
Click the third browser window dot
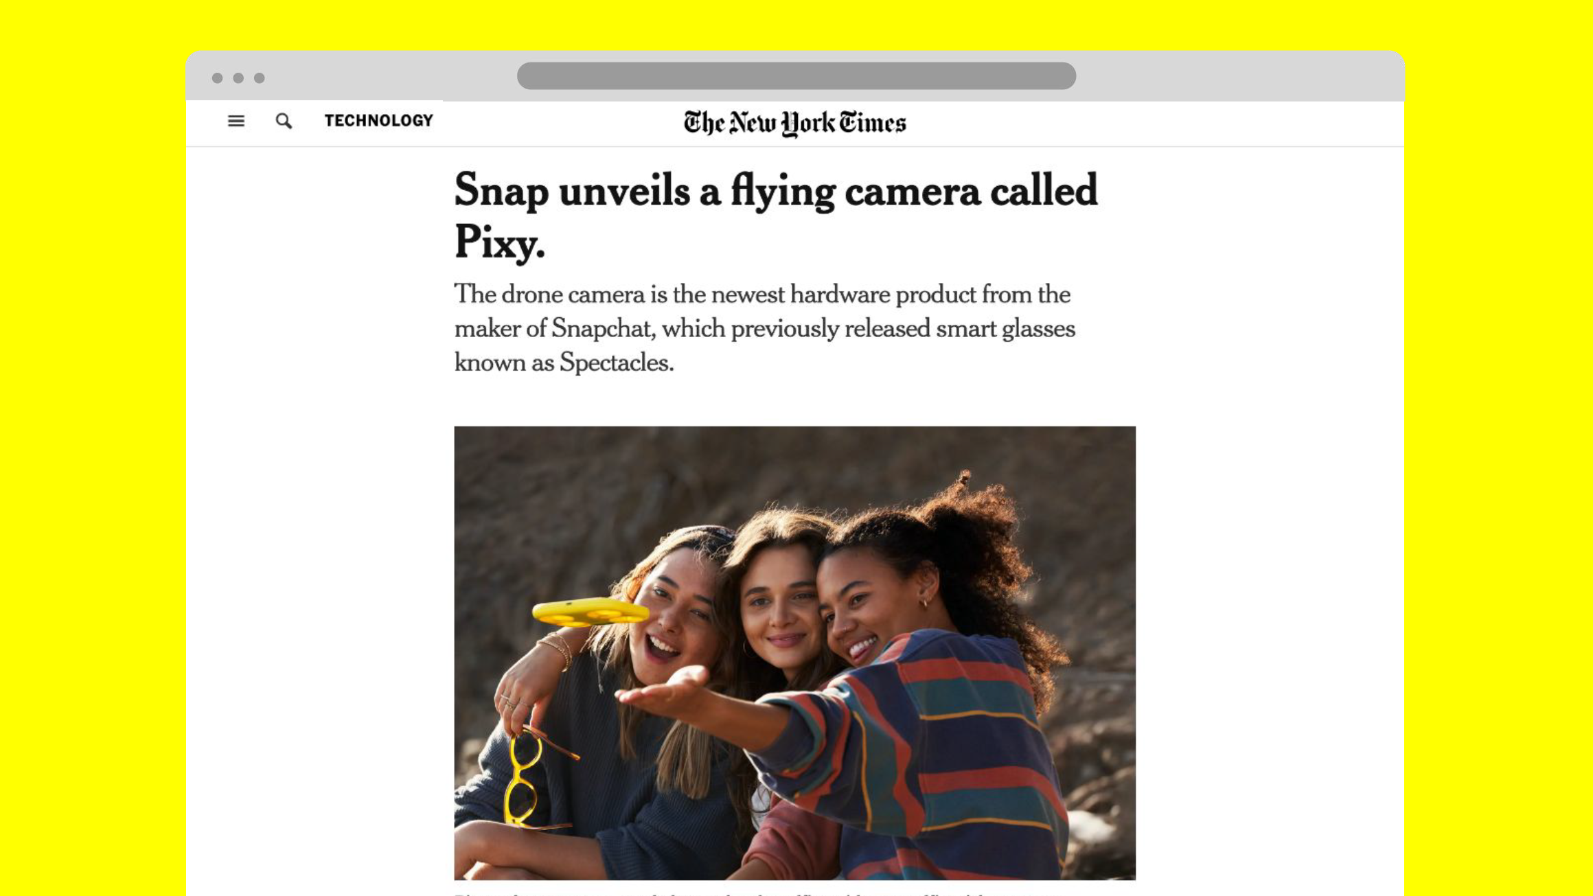(259, 78)
